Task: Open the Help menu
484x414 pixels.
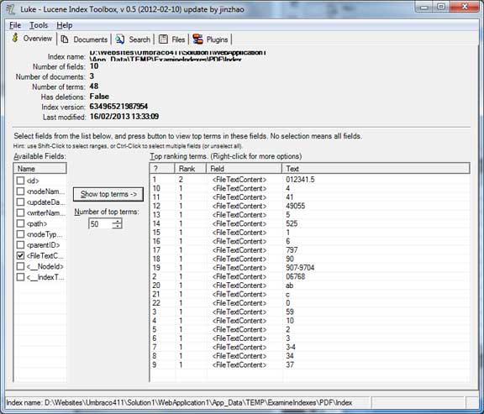Action: [65, 25]
